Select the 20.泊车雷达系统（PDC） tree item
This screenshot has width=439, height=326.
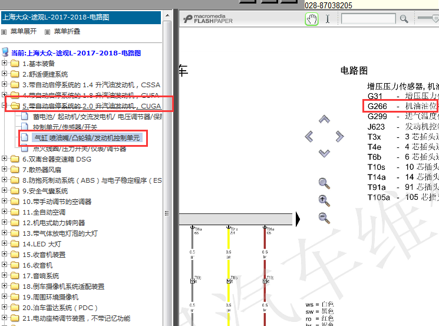coord(60,308)
